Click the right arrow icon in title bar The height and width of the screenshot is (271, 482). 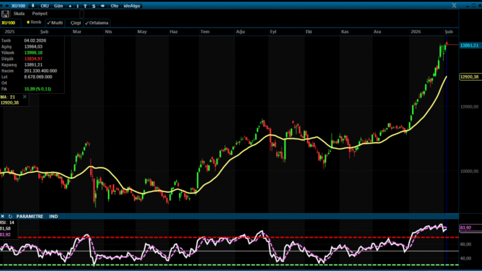click(102, 5)
